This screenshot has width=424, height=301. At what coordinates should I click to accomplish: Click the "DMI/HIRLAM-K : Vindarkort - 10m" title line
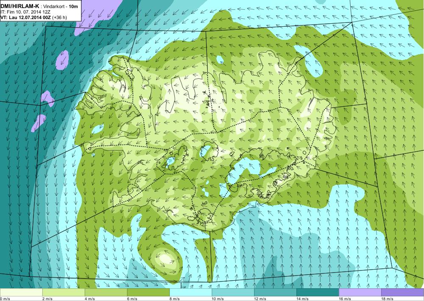[x=40, y=6]
